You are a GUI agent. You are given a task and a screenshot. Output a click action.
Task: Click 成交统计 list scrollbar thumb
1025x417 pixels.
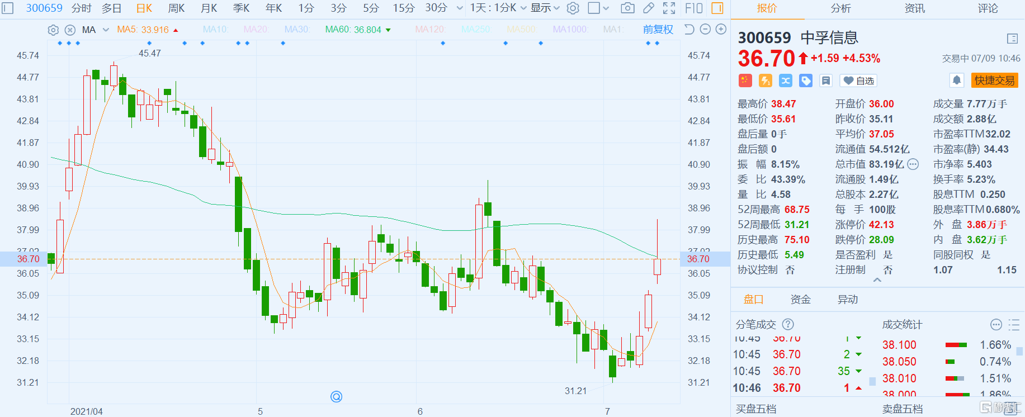(1019, 351)
